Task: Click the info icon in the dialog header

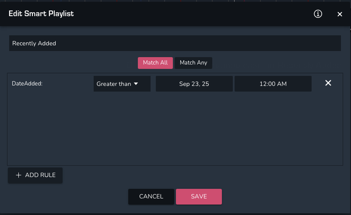Action: pos(318,14)
